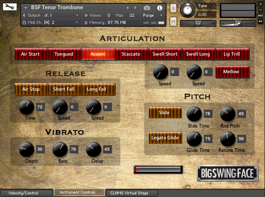The image size is (265, 197).
Task: Toggle the Legato Glide button
Action: pyautogui.click(x=165, y=138)
